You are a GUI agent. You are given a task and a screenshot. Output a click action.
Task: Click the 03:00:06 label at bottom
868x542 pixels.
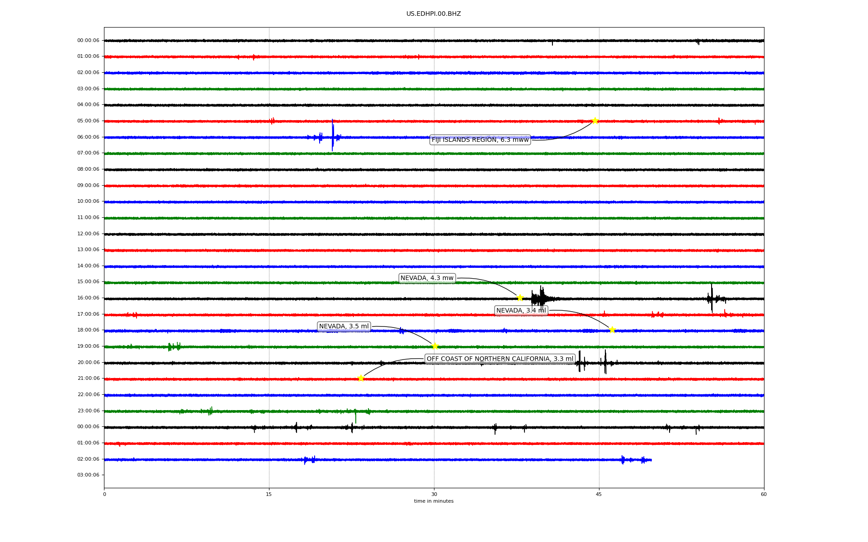coord(88,475)
